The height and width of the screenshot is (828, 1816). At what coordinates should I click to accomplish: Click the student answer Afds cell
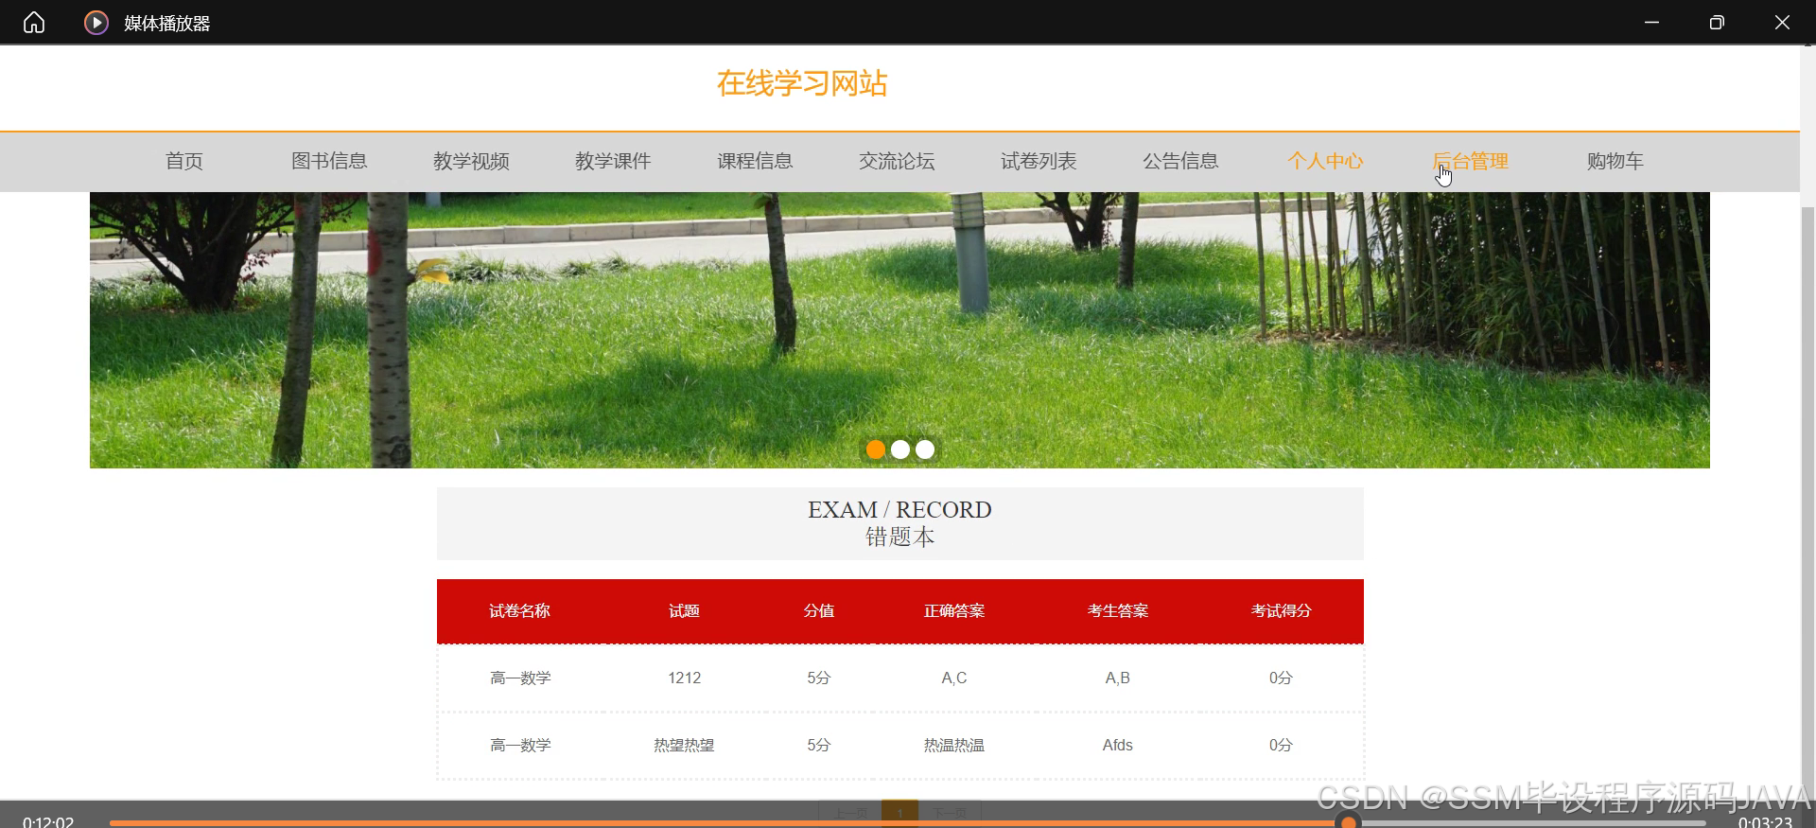1118,745
